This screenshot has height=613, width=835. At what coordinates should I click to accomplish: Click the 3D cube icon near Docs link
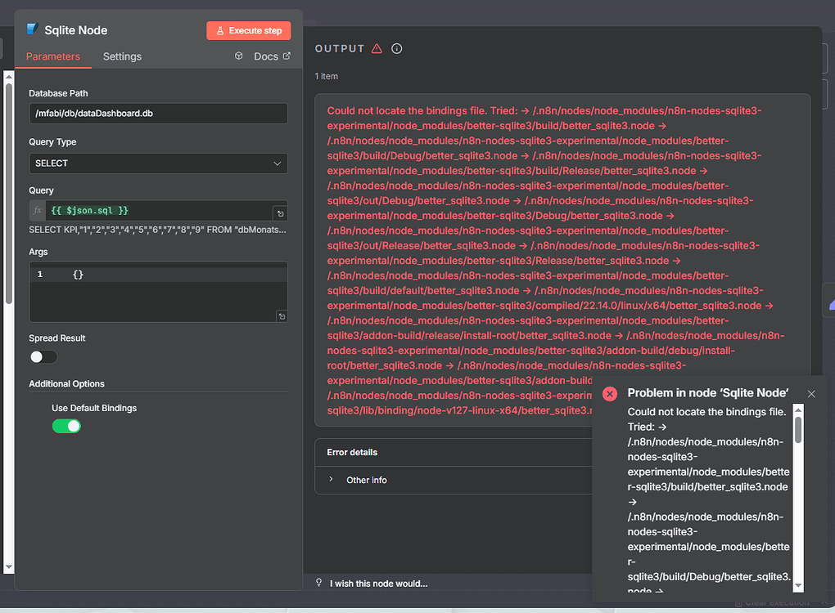pos(237,56)
